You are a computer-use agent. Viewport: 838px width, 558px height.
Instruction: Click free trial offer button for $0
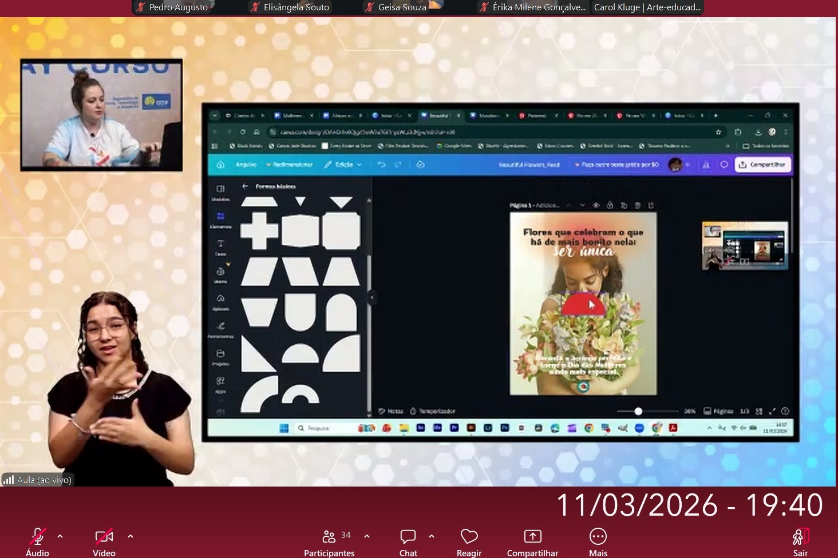click(x=616, y=165)
